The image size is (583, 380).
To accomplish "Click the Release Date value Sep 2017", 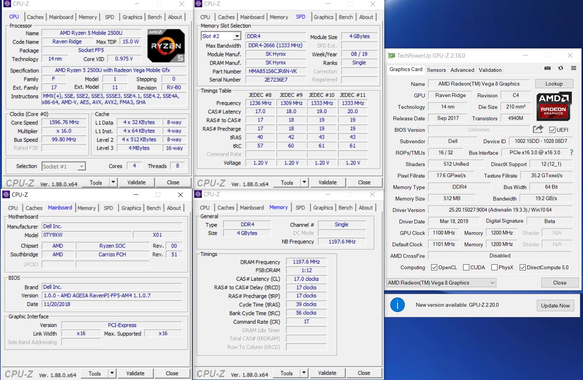I will [448, 118].
